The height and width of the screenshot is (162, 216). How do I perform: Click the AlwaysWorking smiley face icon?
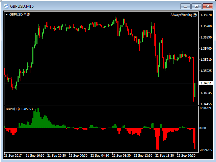(x=195, y=15)
